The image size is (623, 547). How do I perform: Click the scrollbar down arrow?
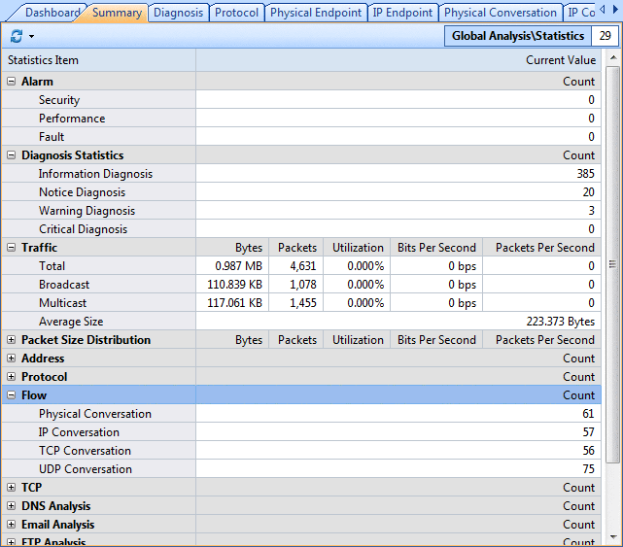(613, 536)
